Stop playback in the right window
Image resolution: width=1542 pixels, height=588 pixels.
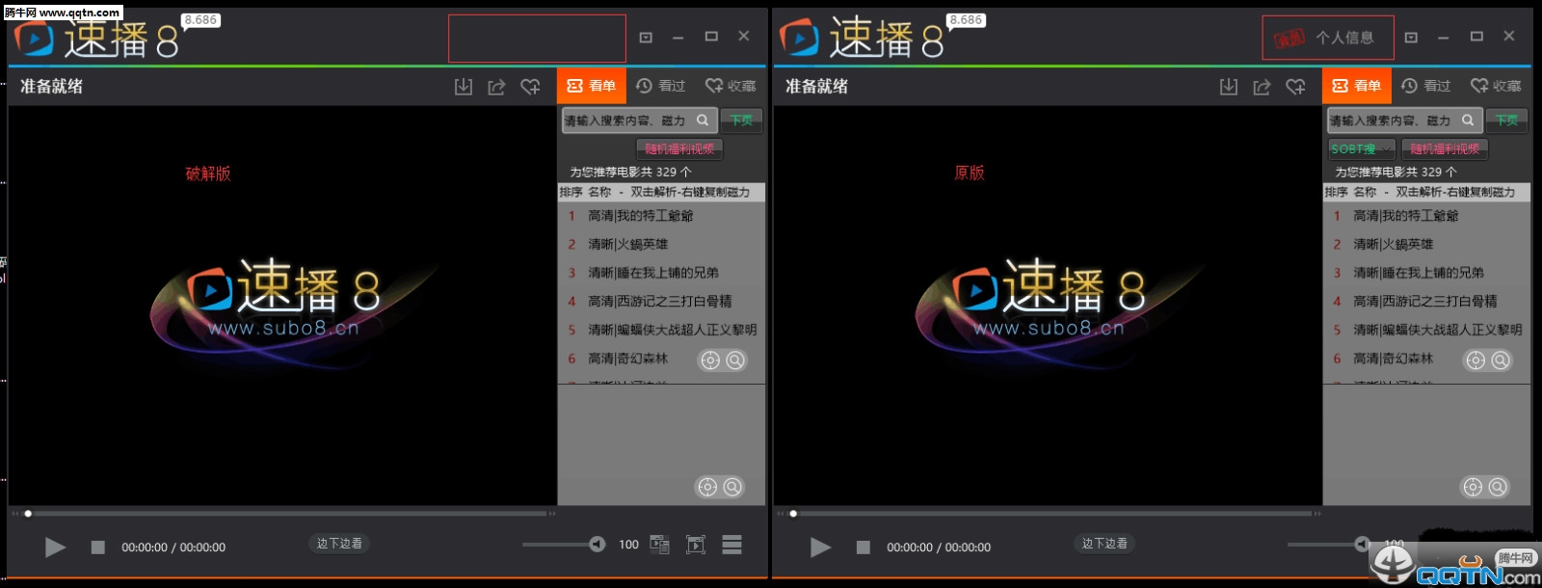click(863, 548)
